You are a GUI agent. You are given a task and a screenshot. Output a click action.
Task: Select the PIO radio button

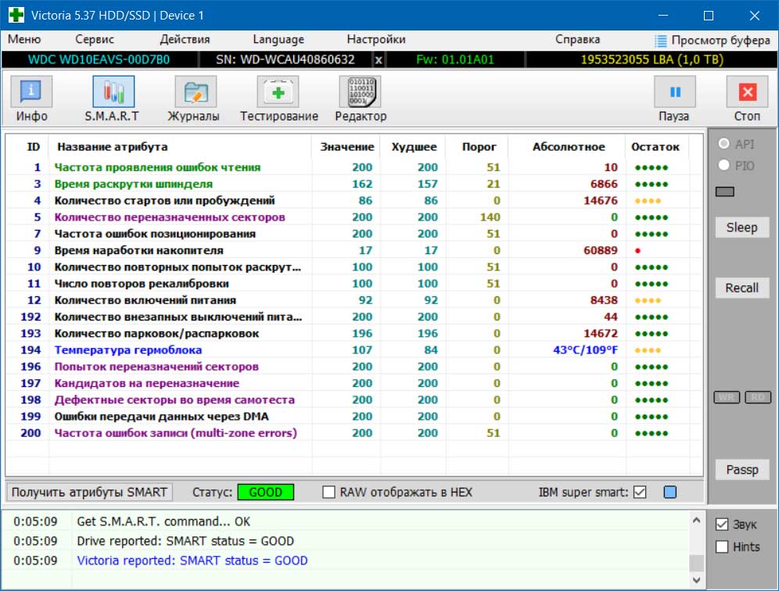pyautogui.click(x=723, y=166)
